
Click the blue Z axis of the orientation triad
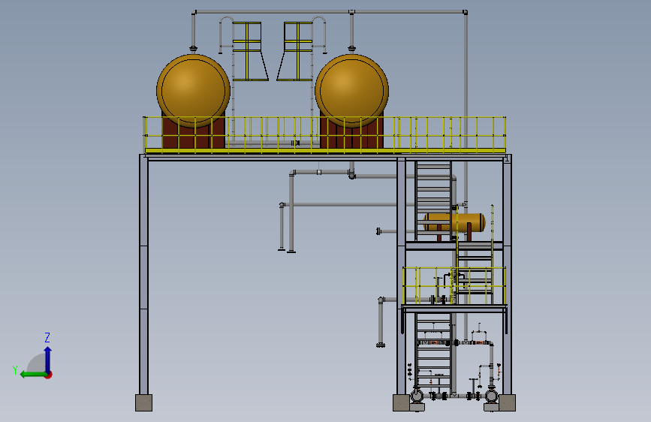coord(48,360)
